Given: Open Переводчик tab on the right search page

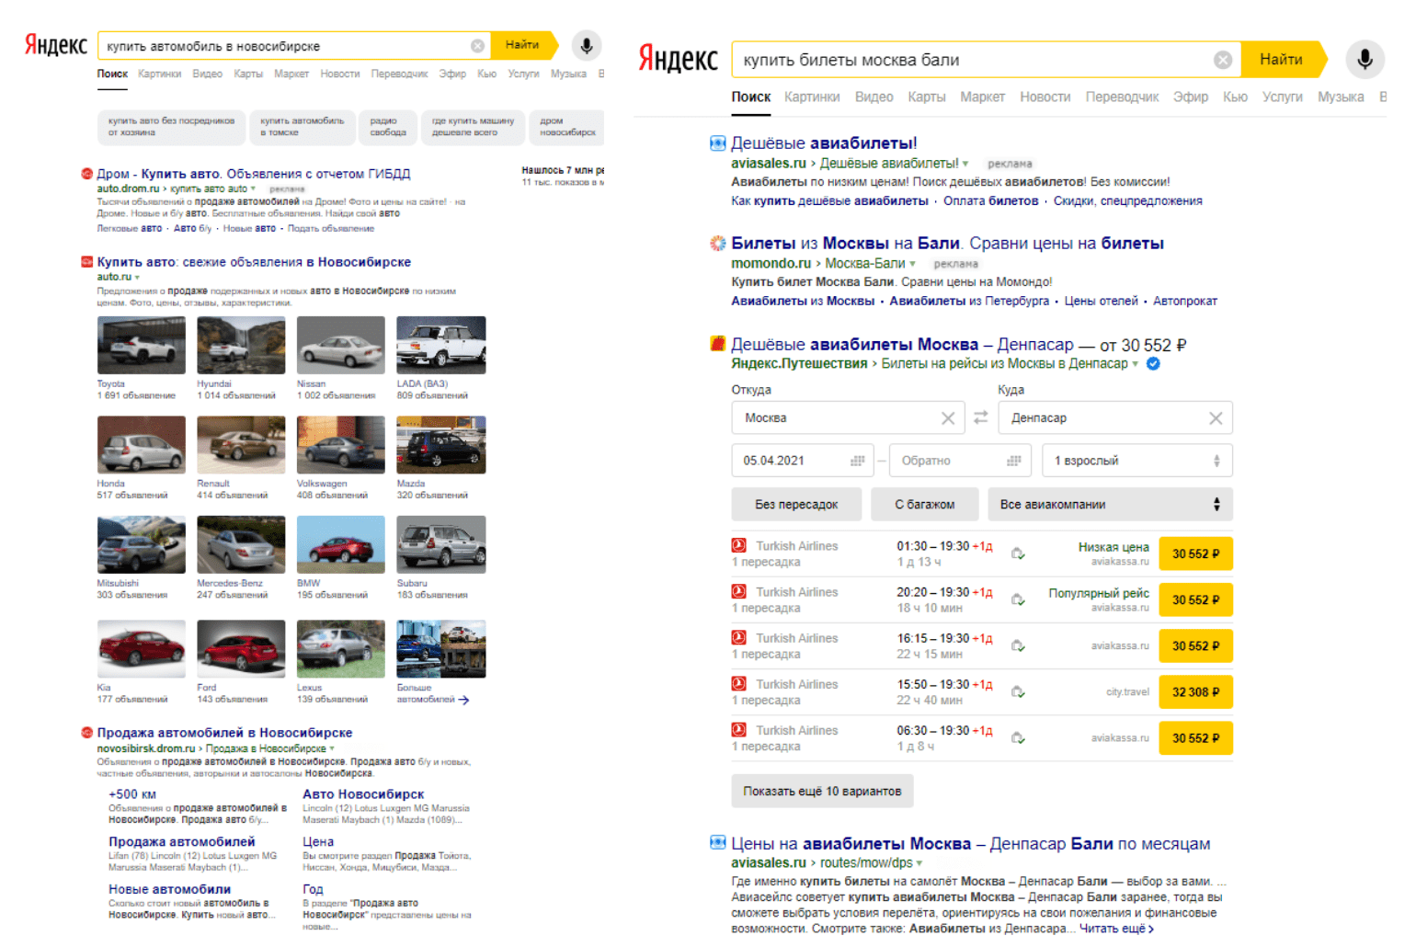Looking at the screenshot, I should (1122, 97).
